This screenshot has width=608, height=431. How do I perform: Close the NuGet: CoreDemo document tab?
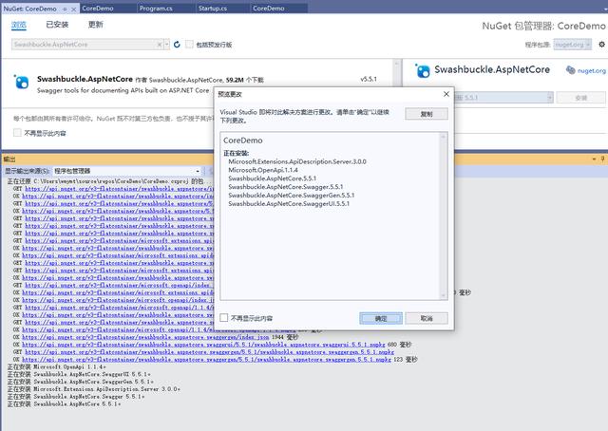pos(74,9)
